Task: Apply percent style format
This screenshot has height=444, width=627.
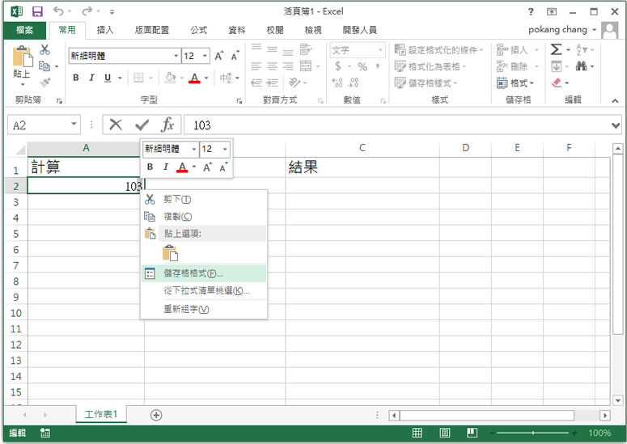Action: click(362, 66)
